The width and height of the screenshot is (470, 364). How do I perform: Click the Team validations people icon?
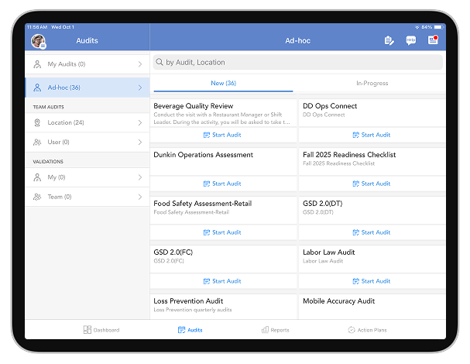[x=37, y=197]
